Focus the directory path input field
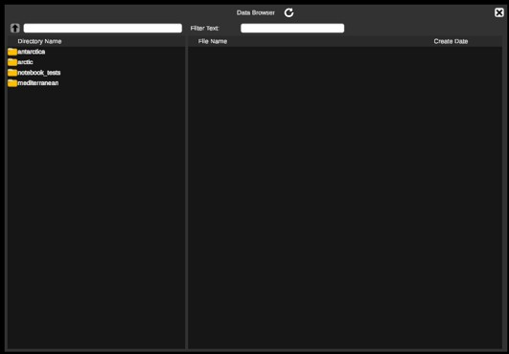 (x=103, y=28)
